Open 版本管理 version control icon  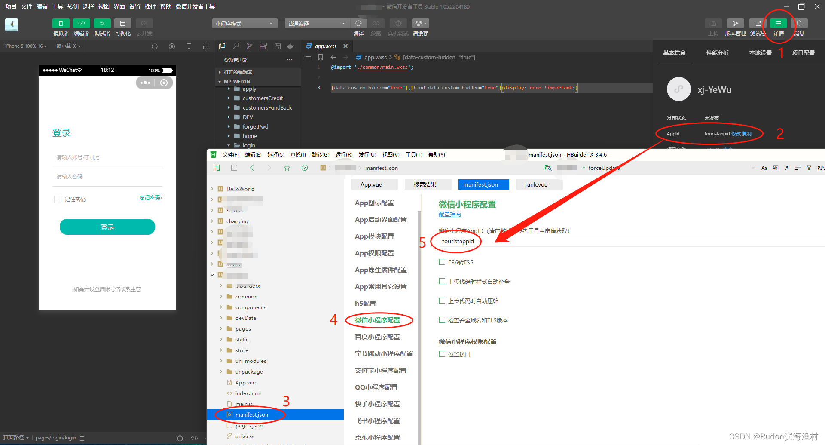735,23
